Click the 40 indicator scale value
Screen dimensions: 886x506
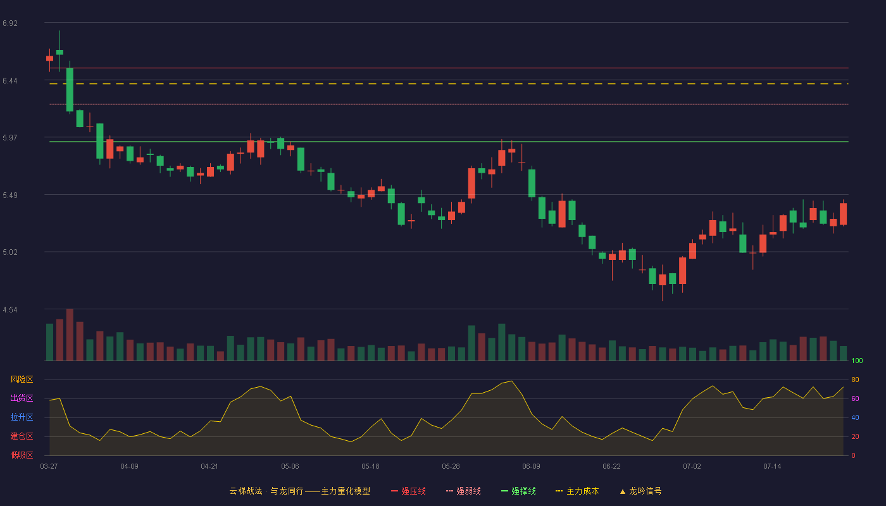coord(855,417)
